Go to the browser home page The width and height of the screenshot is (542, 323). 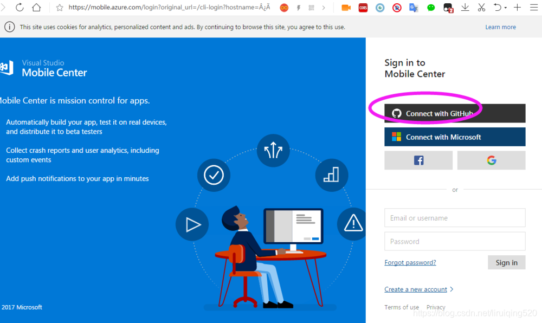36,7
